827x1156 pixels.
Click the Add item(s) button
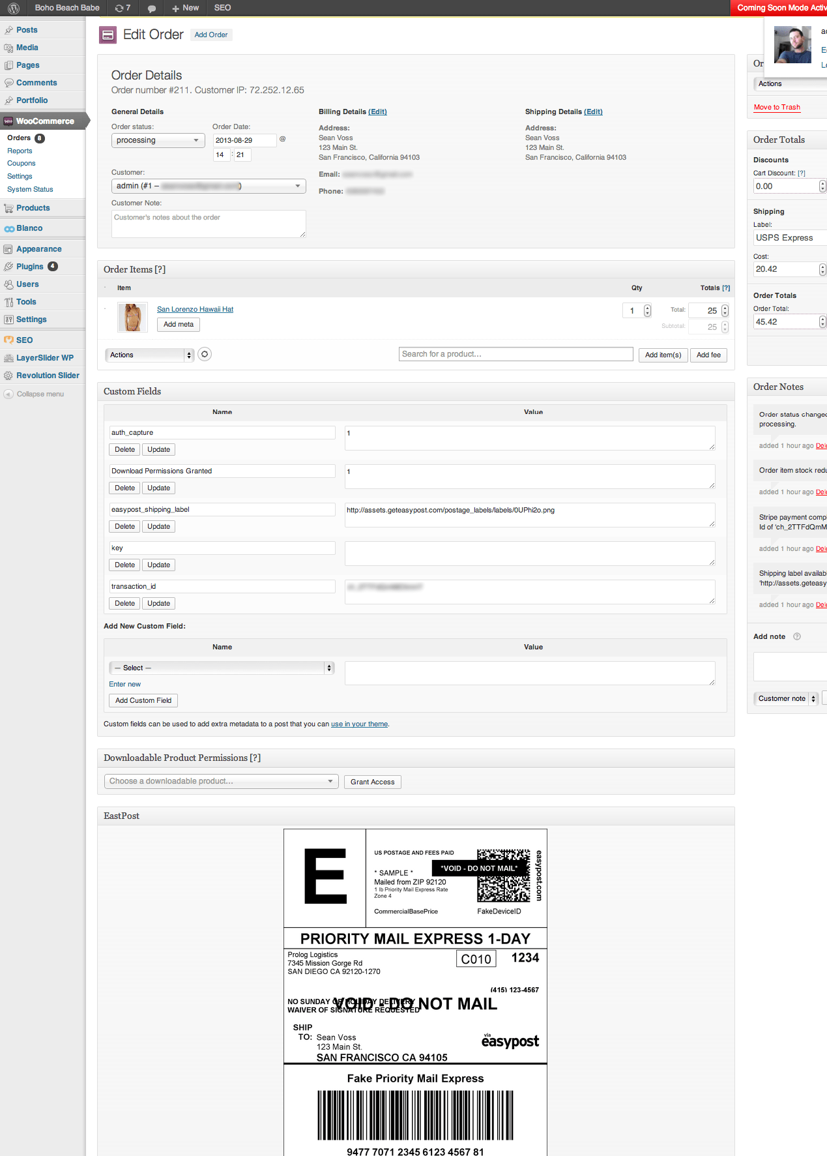663,355
